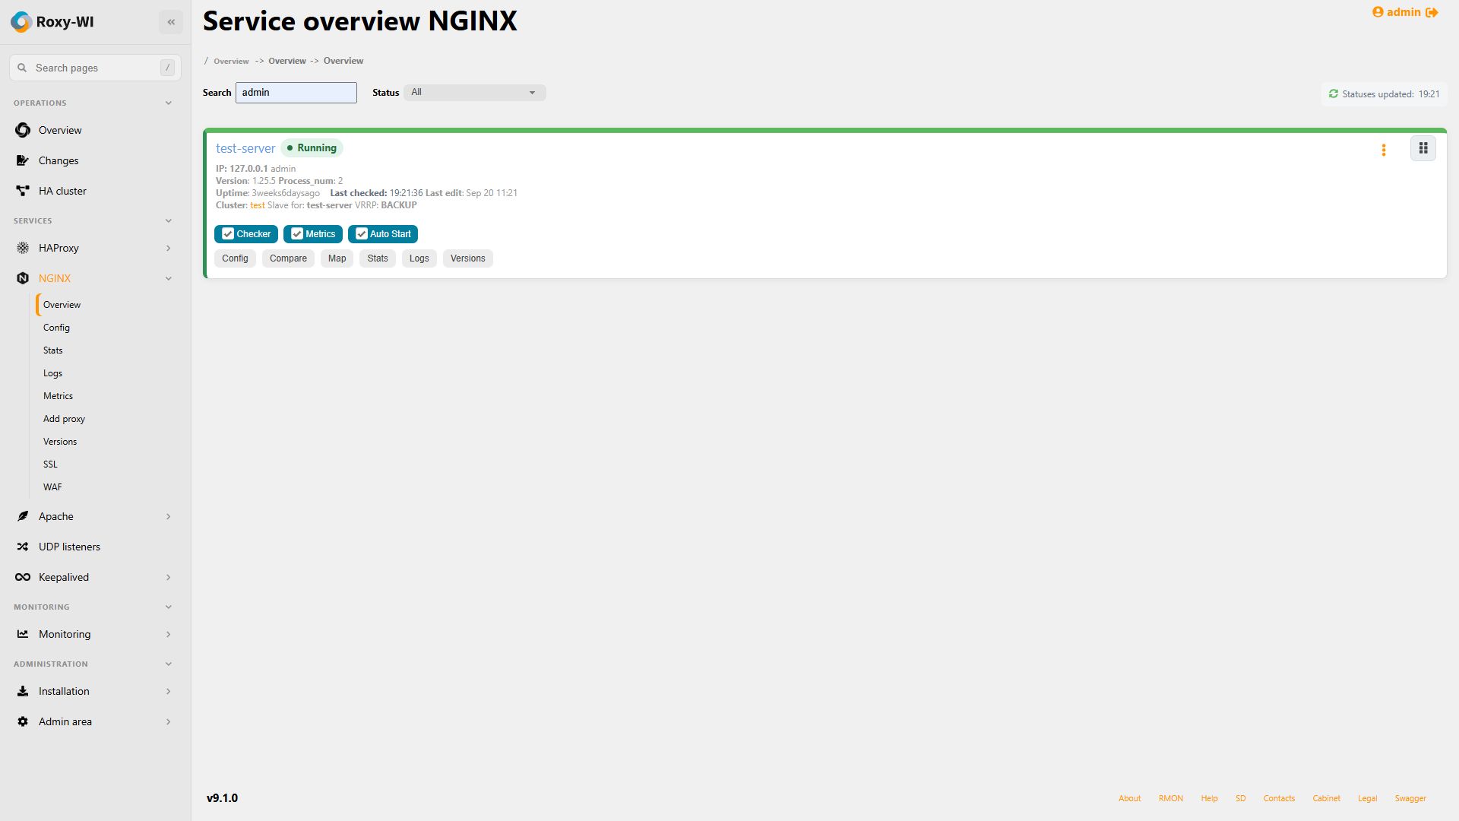
Task: Open NGINX Config submenu item
Action: pyautogui.click(x=56, y=328)
